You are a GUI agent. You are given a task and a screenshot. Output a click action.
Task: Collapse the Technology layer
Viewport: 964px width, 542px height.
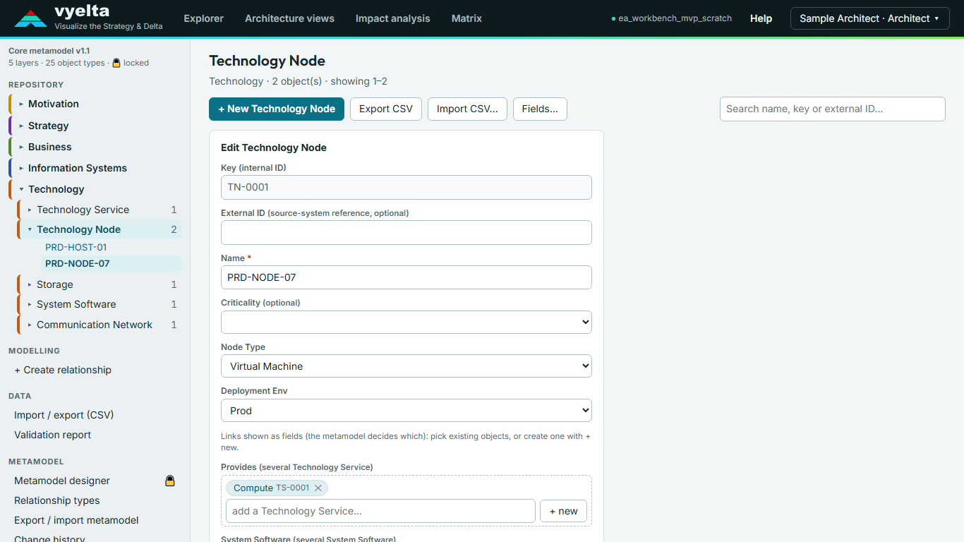pos(21,189)
